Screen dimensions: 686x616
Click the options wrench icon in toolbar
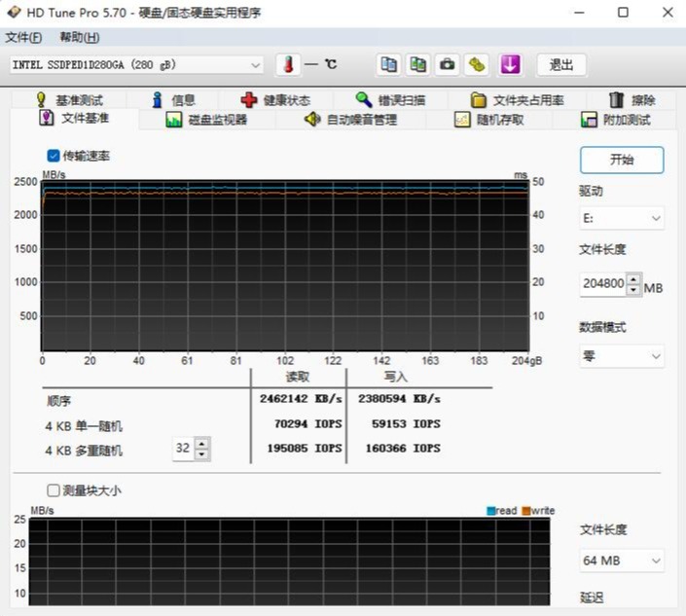(x=477, y=65)
